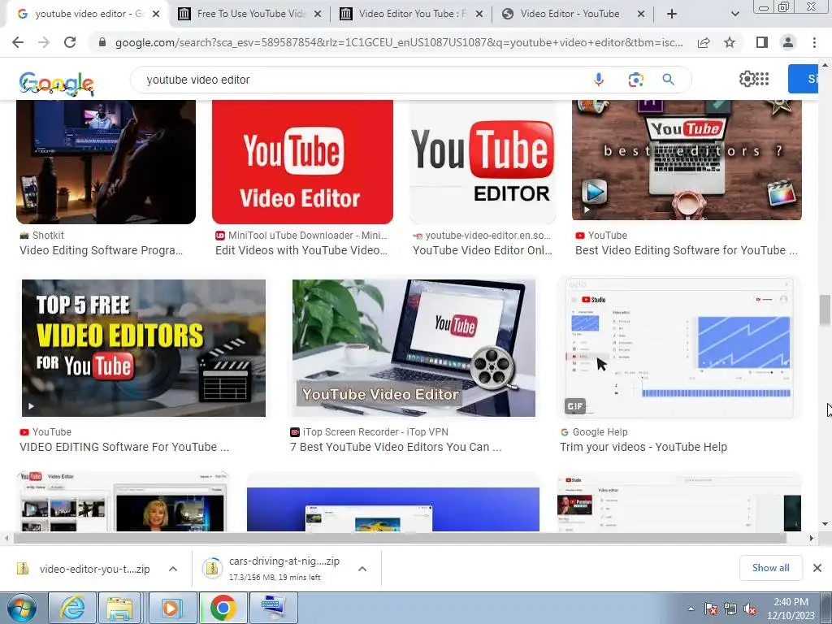Search by image with Google Lens
Viewport: 832px width, 624px height.
(x=635, y=80)
